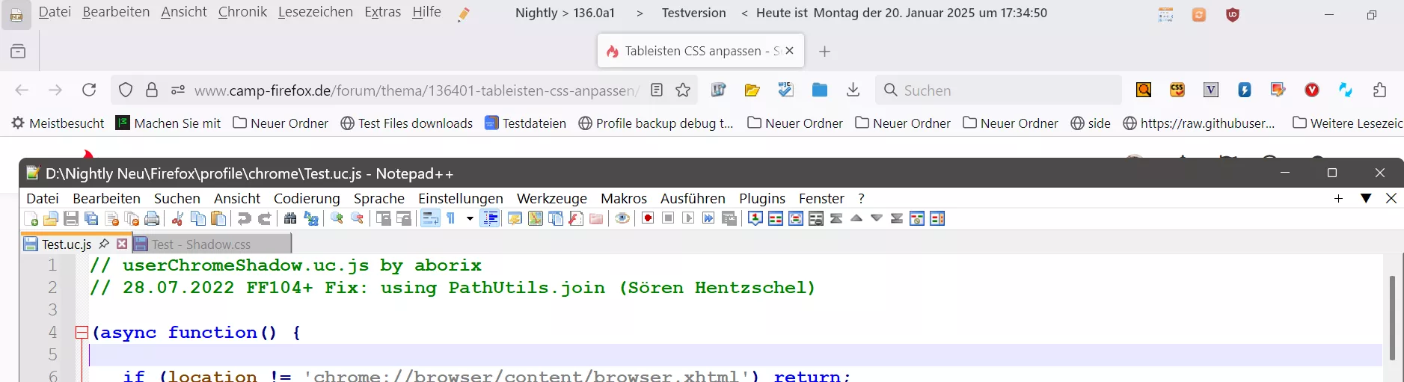Open the Codierung menu in Notepad++
Screen dimensions: 1404x382
pos(307,198)
